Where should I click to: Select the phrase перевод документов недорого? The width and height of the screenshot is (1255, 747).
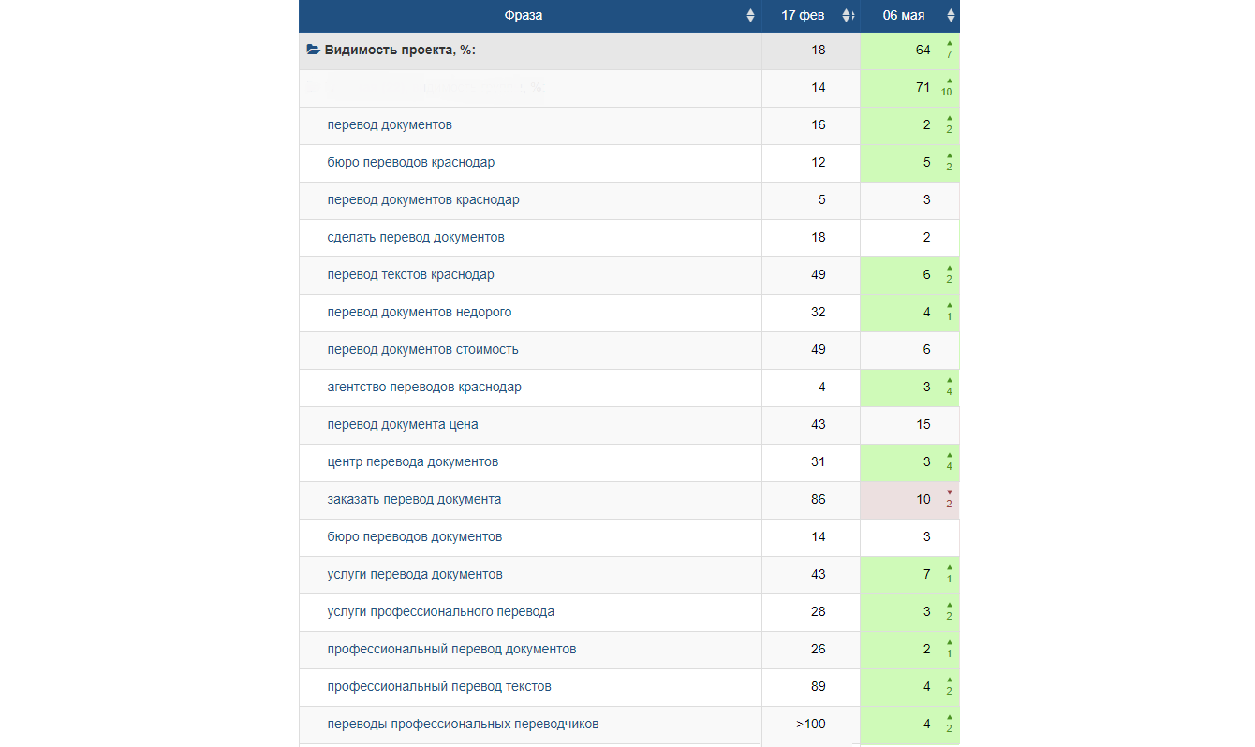[x=420, y=313]
